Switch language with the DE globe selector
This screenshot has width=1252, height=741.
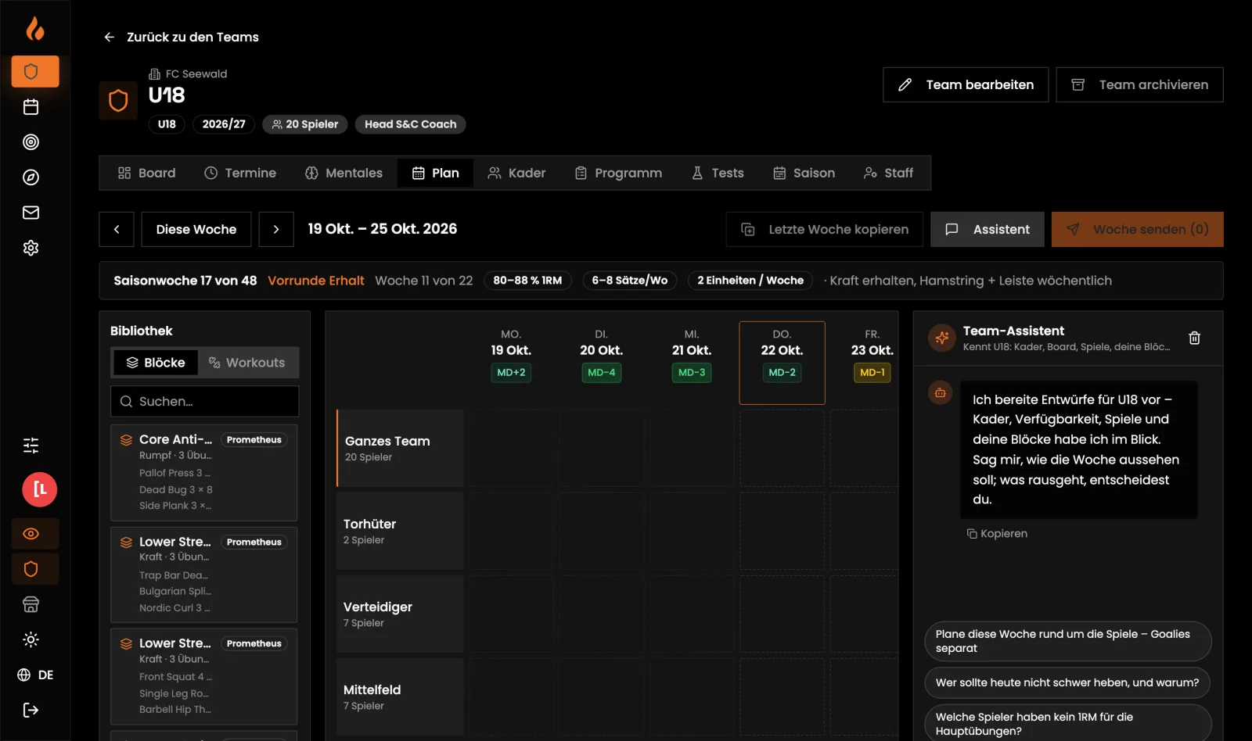(35, 675)
